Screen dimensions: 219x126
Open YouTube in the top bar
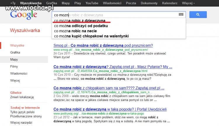coord(92,3)
